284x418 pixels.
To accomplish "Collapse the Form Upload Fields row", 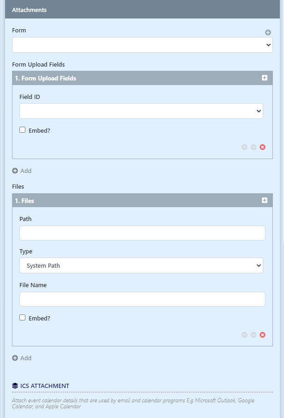I will 265,78.
